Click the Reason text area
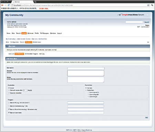Viewport: 155px width, 132px height. [86, 73]
